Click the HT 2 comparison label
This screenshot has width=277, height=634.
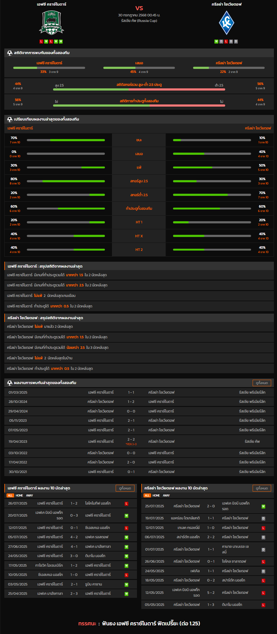pyautogui.click(x=139, y=250)
